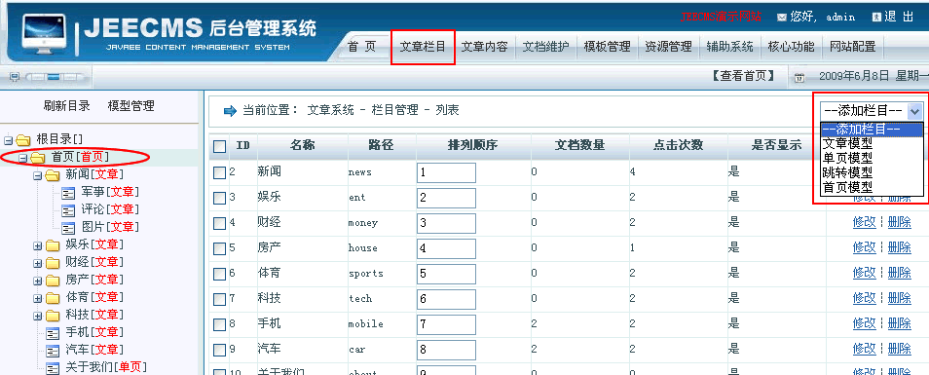Open the 辅助系统 tab
The image size is (929, 375).
coord(729,47)
